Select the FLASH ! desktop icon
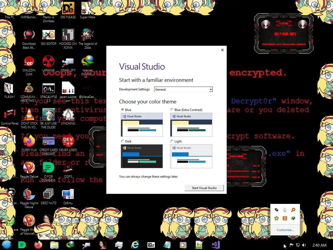 click(x=10, y=90)
